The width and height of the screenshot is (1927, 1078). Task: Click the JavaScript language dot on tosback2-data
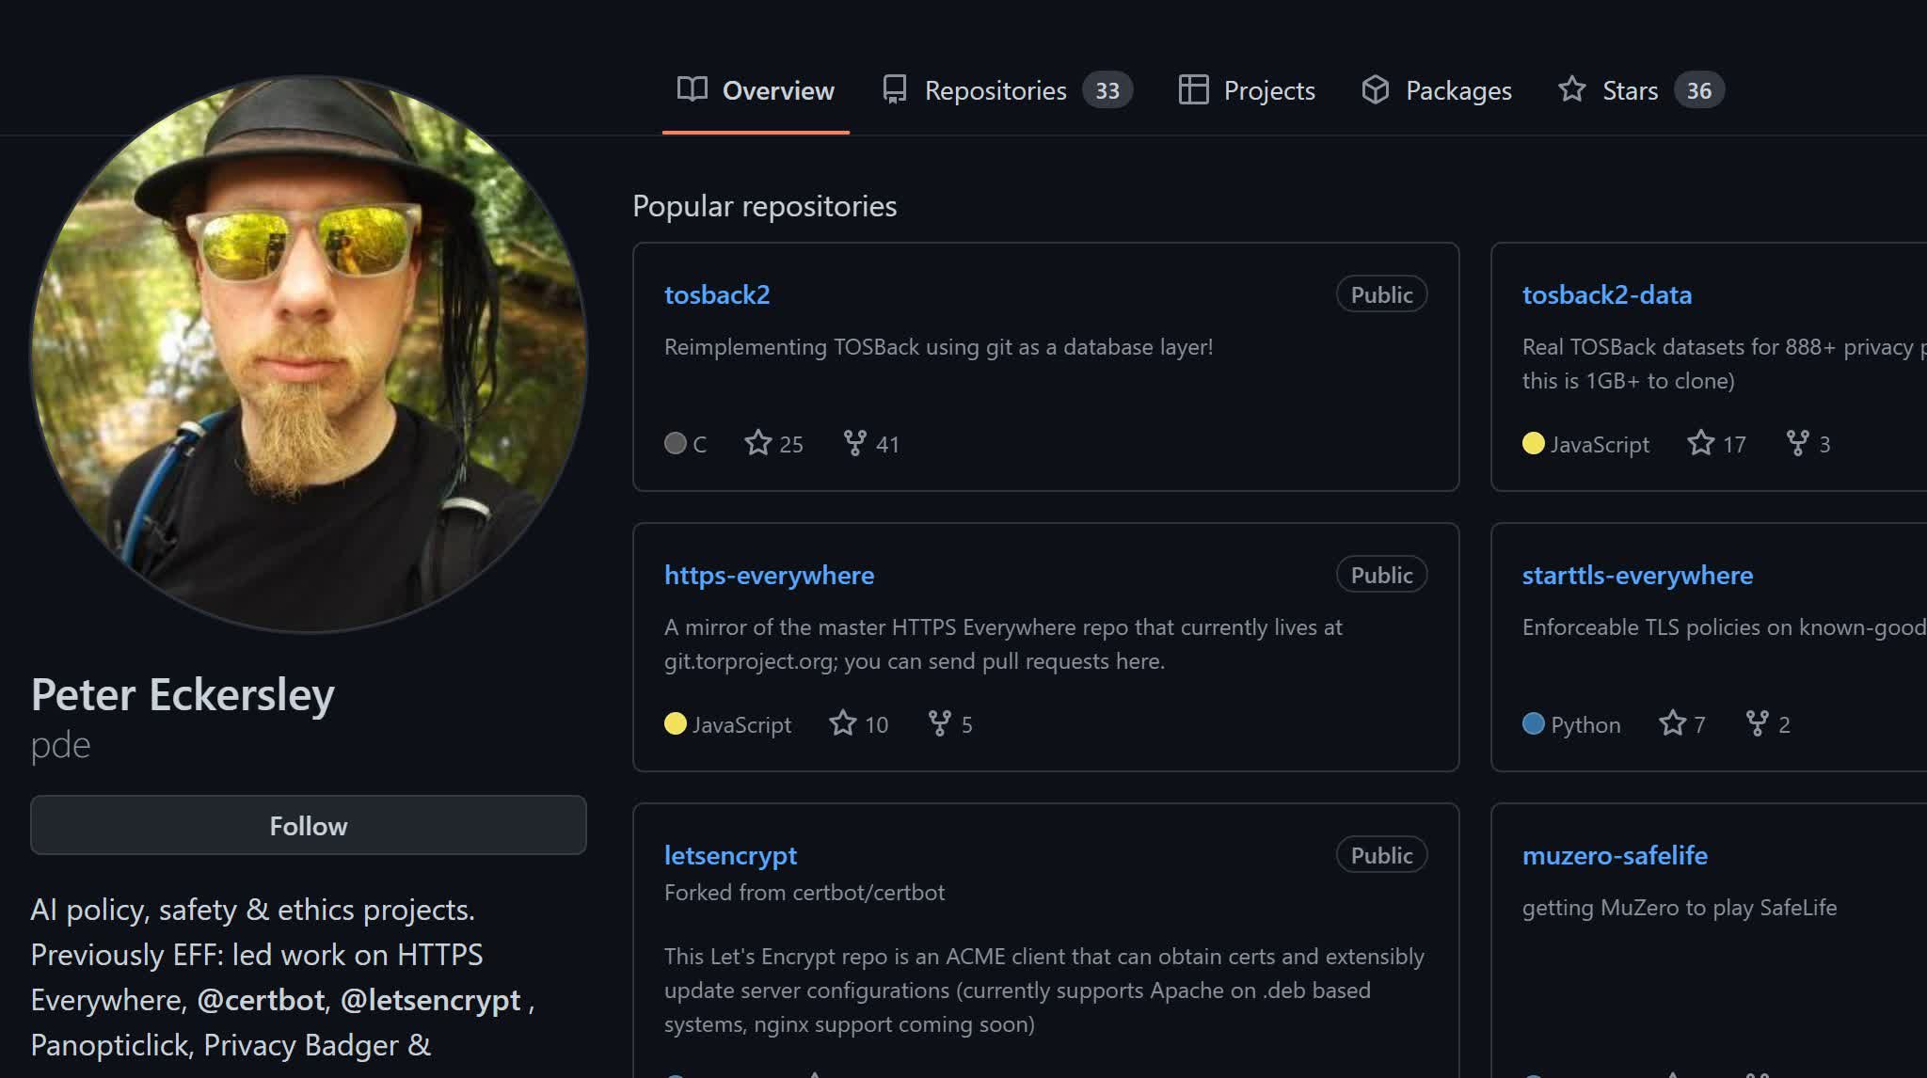point(1534,443)
